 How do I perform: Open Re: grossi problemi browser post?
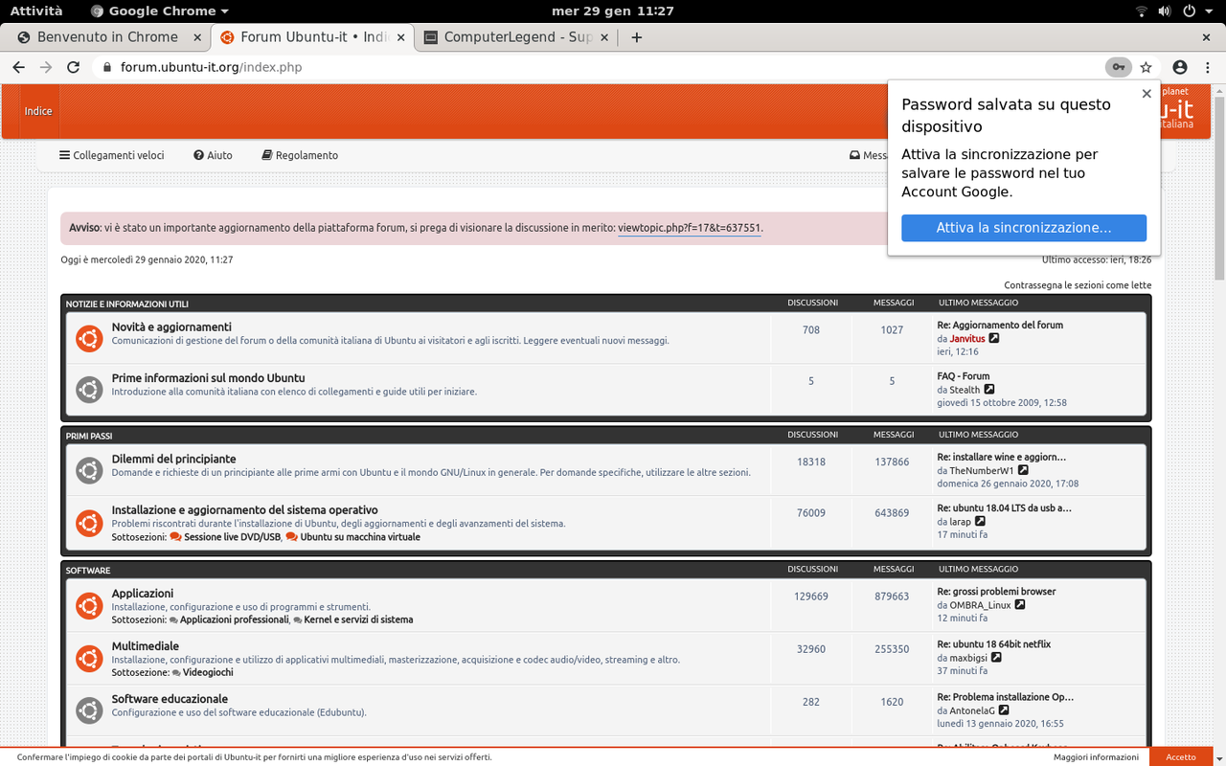pyautogui.click(x=996, y=592)
